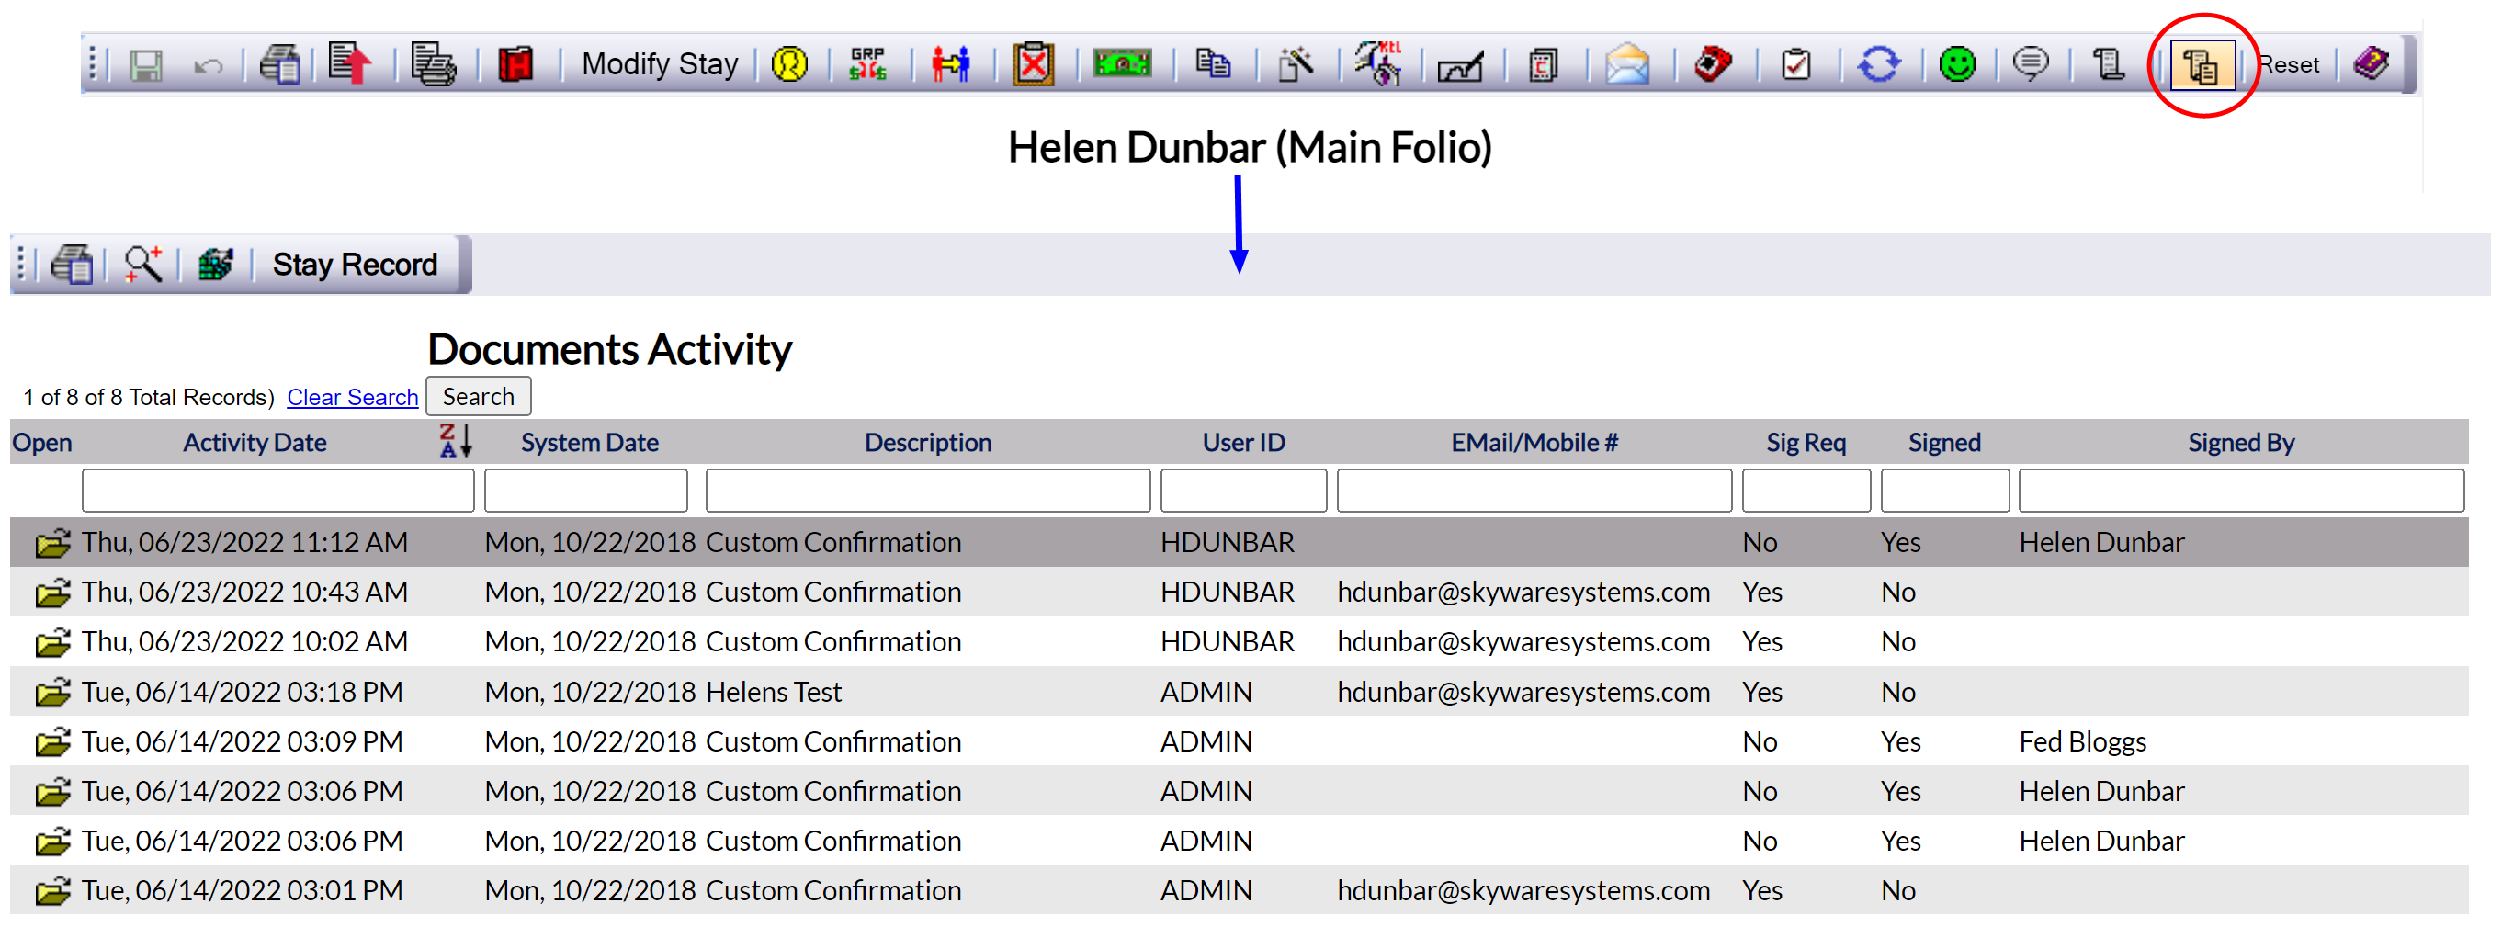Click the clipboard with red X icon
2502x938 pixels.
pyautogui.click(x=1034, y=64)
